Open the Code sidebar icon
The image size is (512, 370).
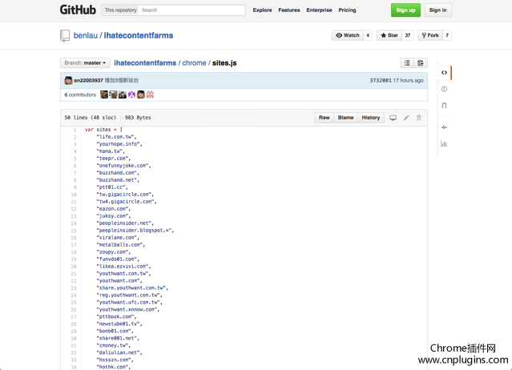(x=444, y=73)
